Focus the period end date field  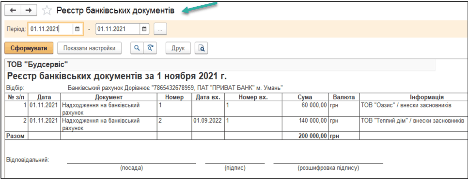[118, 29]
